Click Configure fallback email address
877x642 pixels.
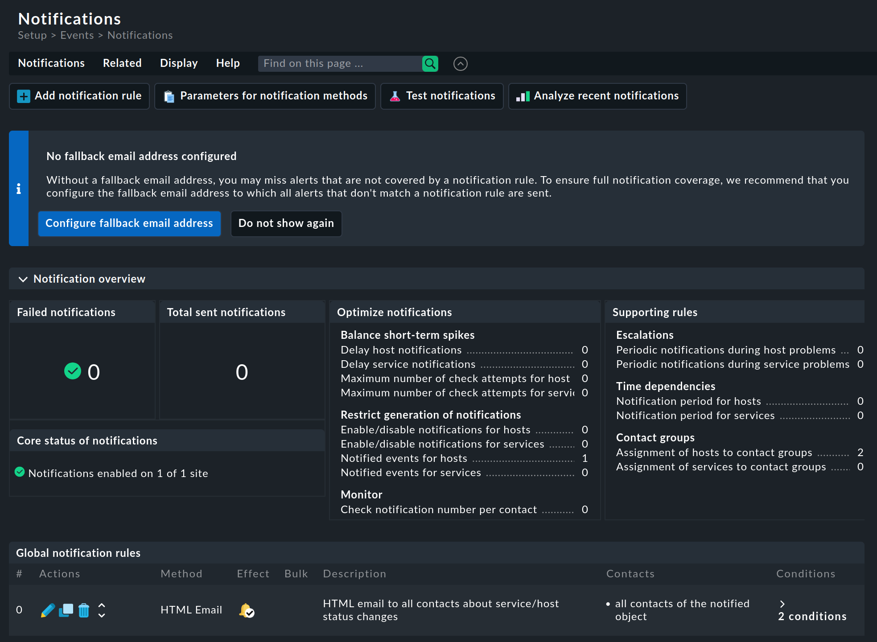click(x=129, y=223)
